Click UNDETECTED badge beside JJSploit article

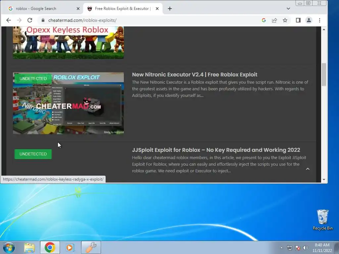point(33,154)
